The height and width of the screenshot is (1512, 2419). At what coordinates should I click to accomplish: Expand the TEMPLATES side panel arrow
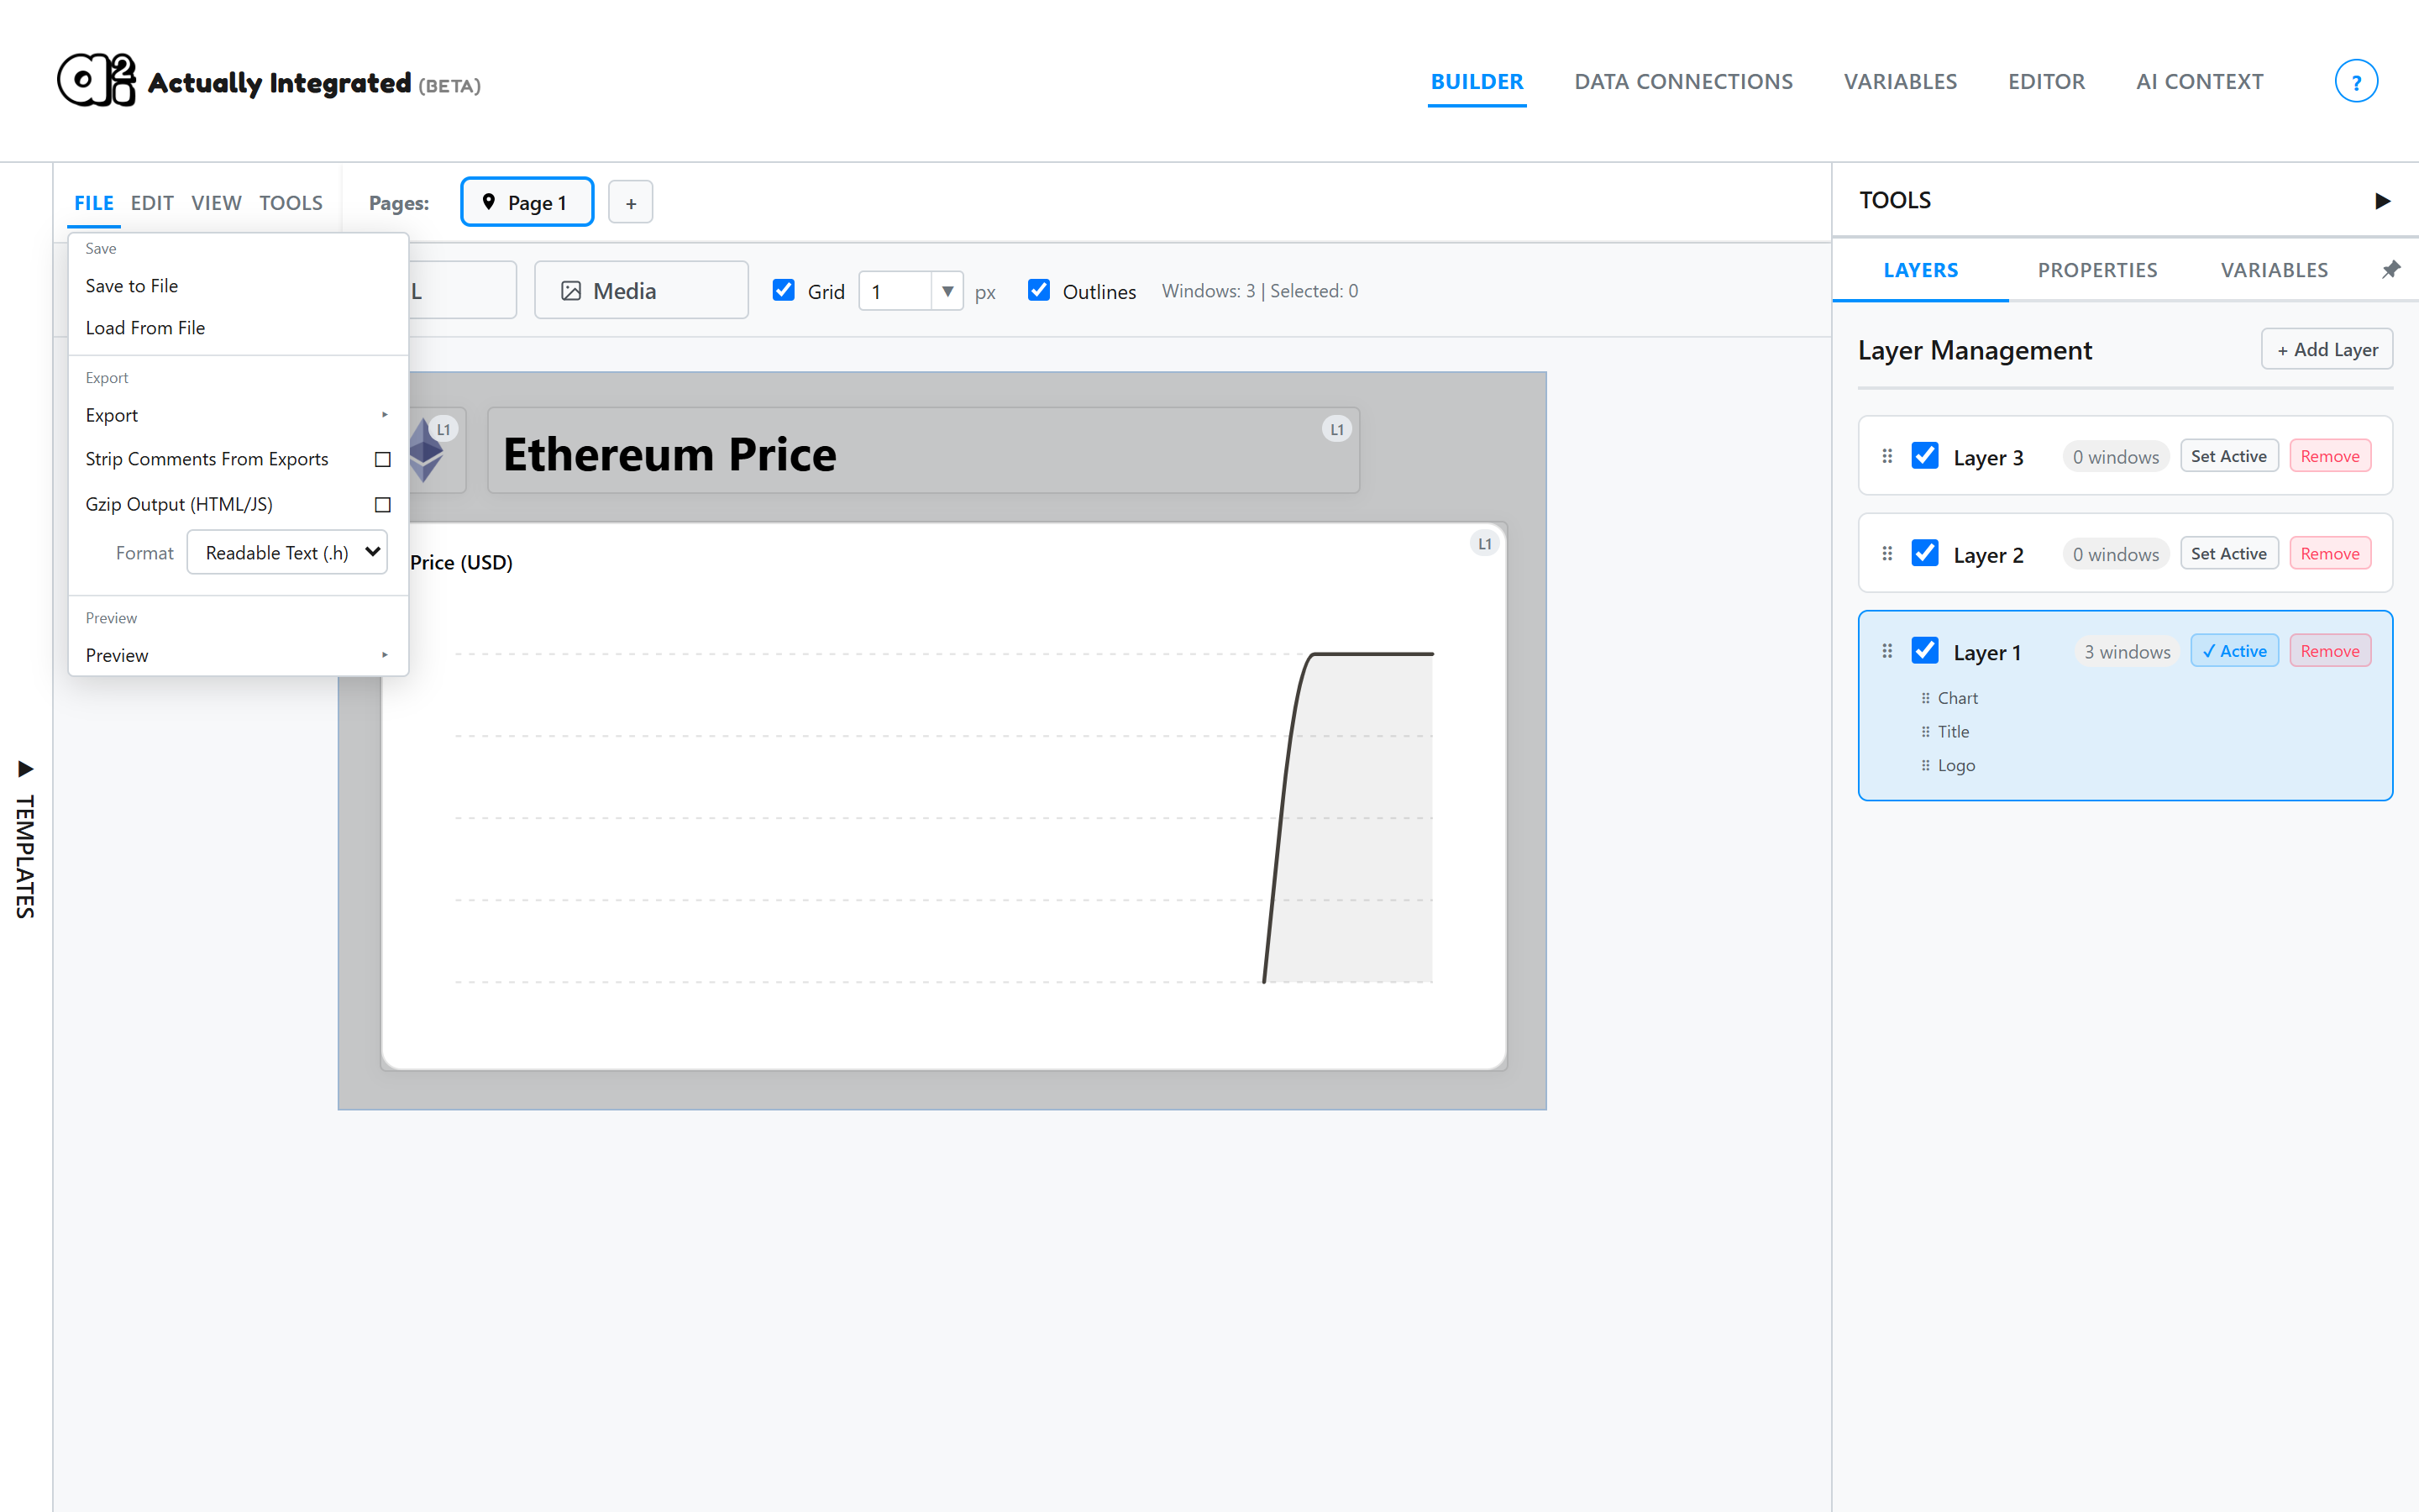(x=26, y=769)
